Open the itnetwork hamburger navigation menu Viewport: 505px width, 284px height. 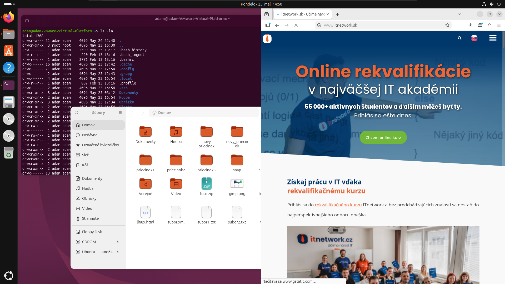493,38
